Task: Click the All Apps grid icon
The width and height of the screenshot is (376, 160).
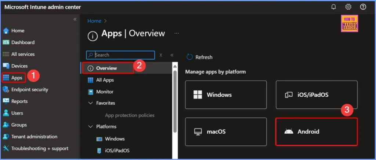Action: pyautogui.click(x=90, y=80)
